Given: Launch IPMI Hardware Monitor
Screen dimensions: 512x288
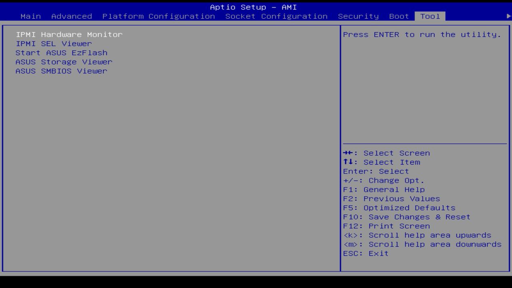Looking at the screenshot, I should (69, 34).
